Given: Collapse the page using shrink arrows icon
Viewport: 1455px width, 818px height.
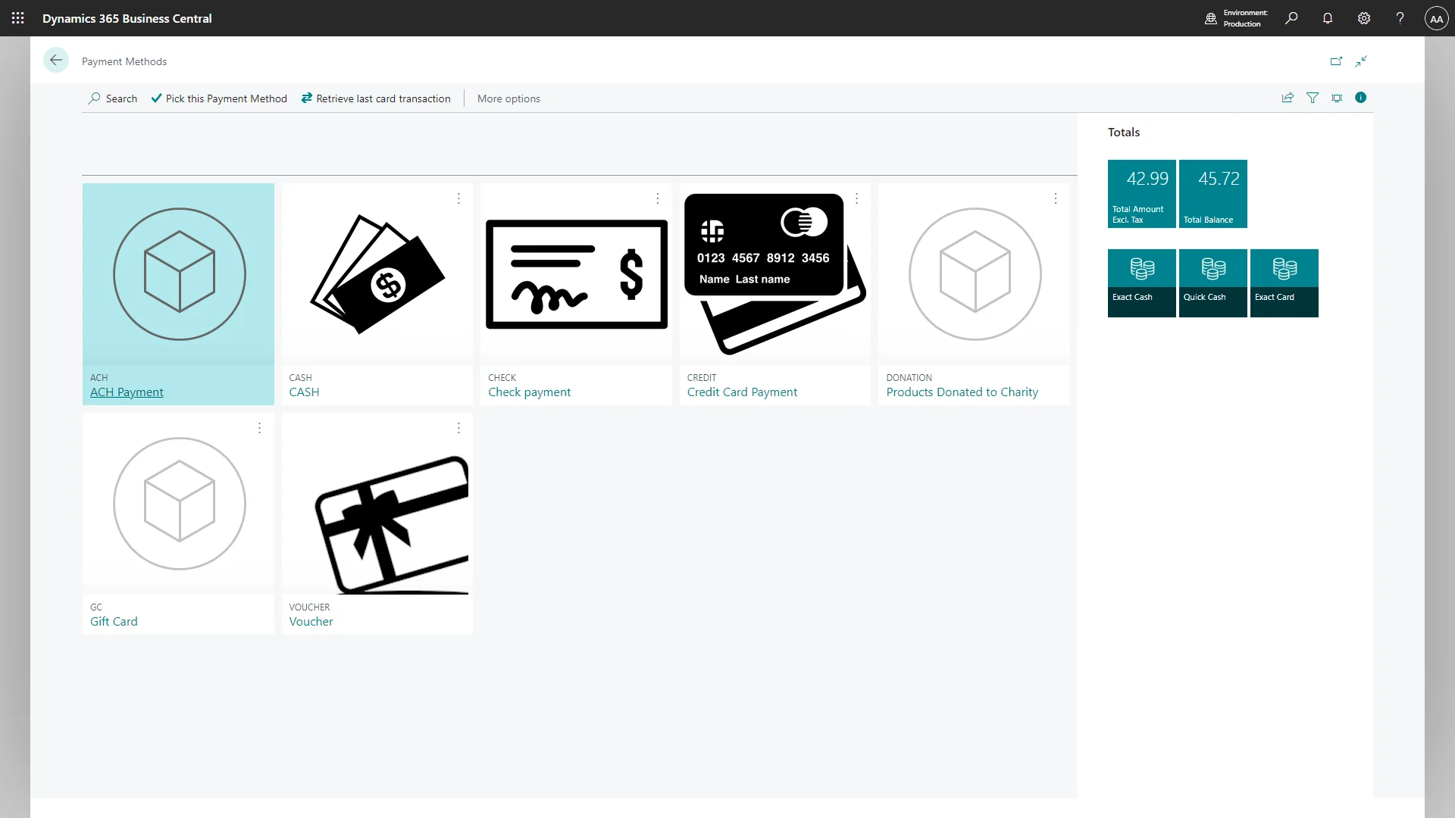Looking at the screenshot, I should point(1362,61).
